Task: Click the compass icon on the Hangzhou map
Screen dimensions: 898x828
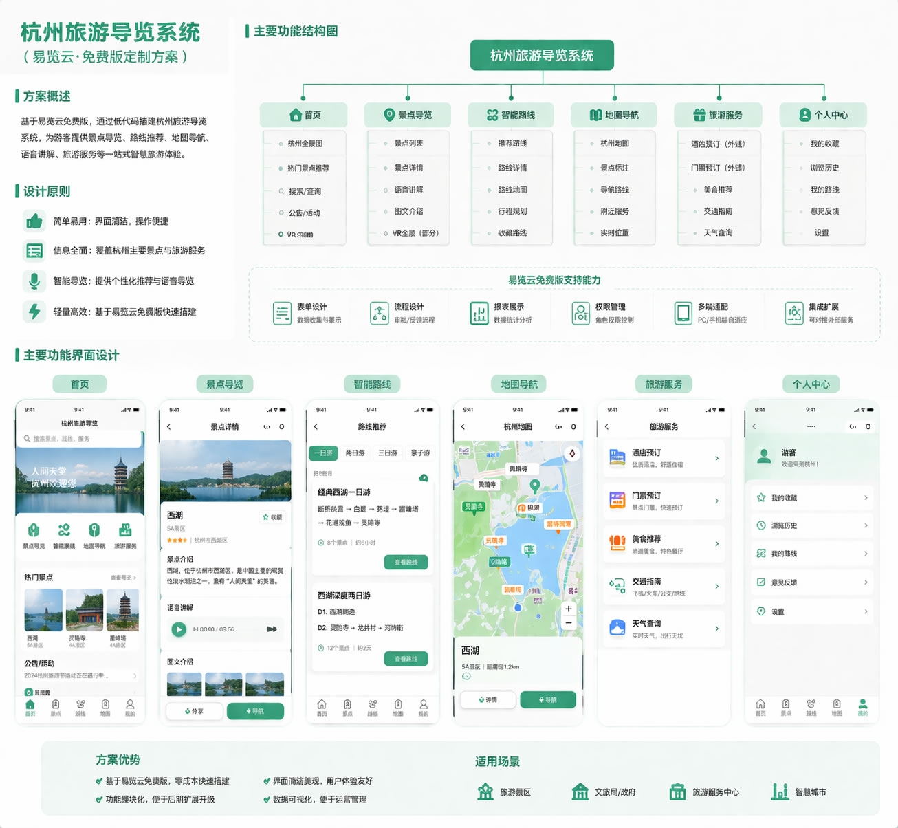Action: click(x=571, y=453)
